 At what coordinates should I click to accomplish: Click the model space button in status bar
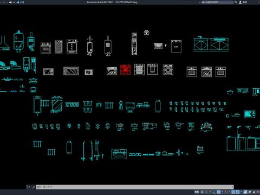tap(197, 192)
